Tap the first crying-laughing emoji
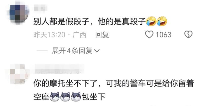Viewport: 203px width, 106px height. tap(151, 21)
